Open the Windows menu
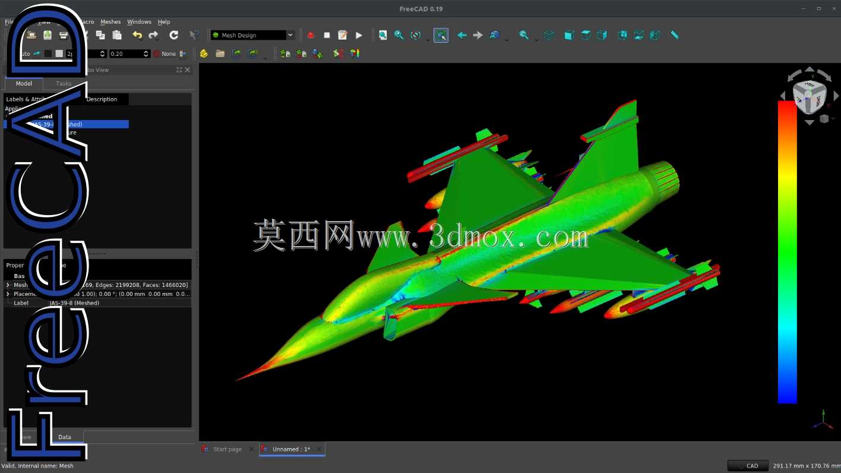Image resolution: width=841 pixels, height=473 pixels. click(139, 22)
